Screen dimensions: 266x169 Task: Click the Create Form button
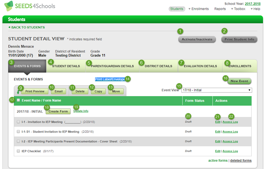pyautogui.click(x=58, y=111)
